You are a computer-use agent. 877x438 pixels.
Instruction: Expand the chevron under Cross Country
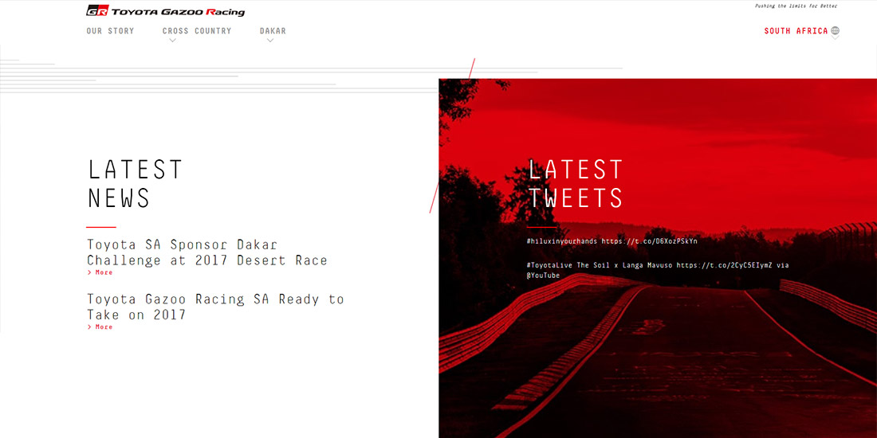[x=172, y=41]
